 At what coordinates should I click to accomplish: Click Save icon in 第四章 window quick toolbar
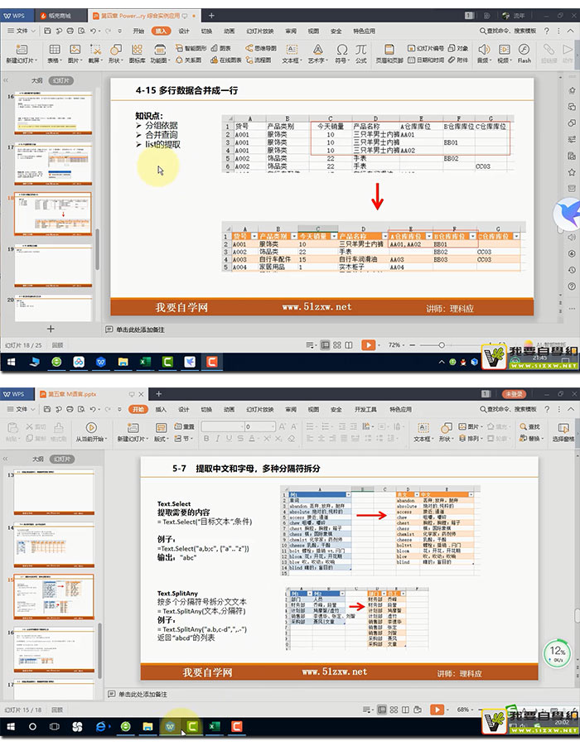tap(47, 31)
